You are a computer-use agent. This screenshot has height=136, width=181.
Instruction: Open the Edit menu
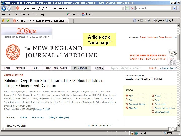[x=10, y=14]
